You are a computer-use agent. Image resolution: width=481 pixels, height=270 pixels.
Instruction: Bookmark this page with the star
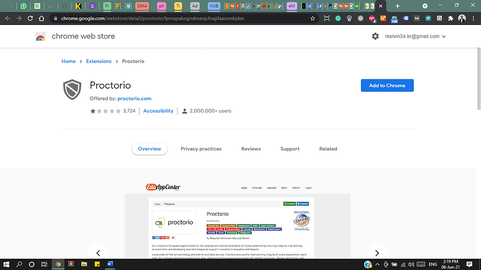[313, 18]
